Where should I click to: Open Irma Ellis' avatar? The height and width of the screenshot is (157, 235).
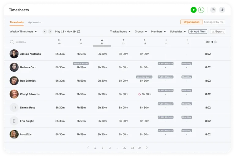coord(14,134)
